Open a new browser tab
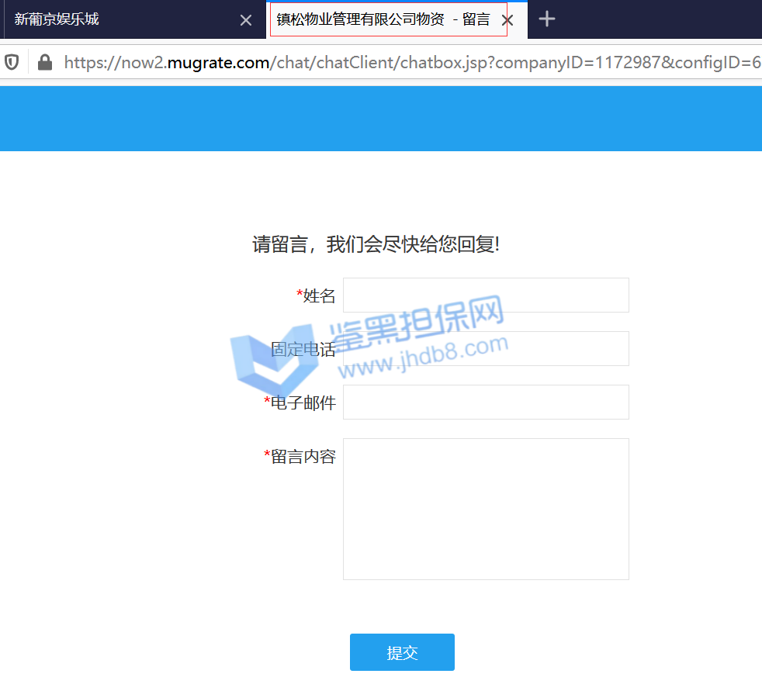 [x=547, y=19]
